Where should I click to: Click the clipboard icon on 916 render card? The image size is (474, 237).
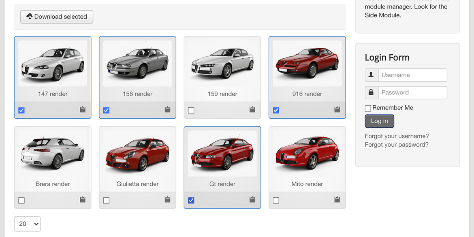[337, 109]
